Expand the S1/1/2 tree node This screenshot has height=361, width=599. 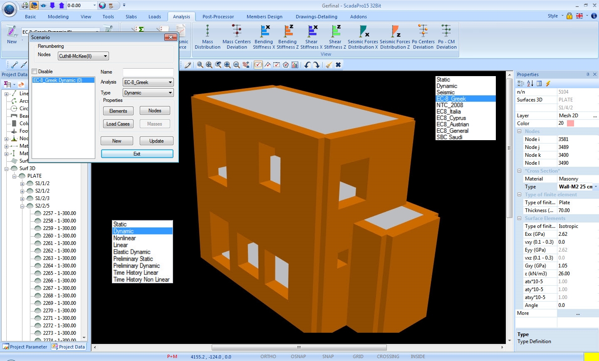click(x=22, y=183)
